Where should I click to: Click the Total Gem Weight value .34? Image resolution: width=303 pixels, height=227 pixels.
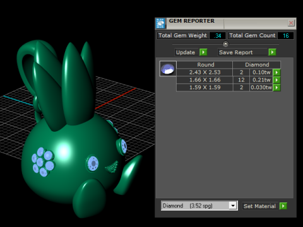[x=218, y=35]
